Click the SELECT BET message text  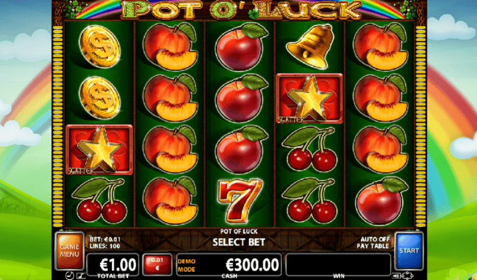[239, 242]
